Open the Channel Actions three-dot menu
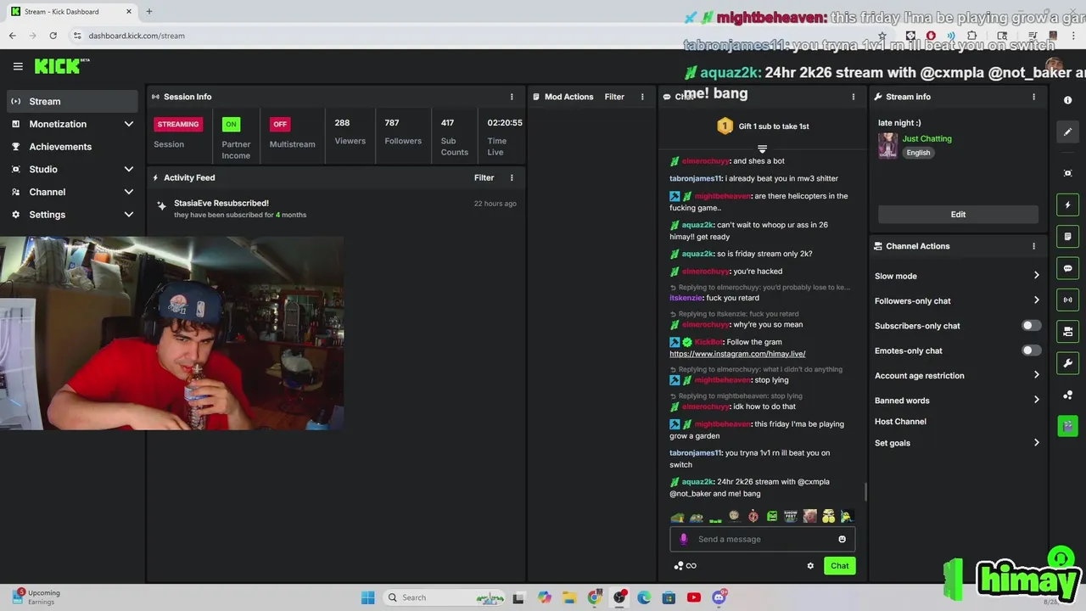This screenshot has height=611, width=1086. click(1033, 246)
